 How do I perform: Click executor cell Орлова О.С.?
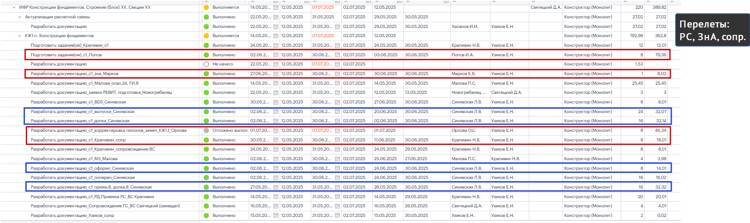coord(464,130)
